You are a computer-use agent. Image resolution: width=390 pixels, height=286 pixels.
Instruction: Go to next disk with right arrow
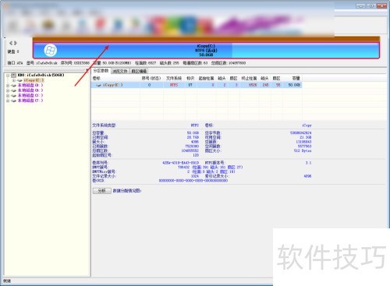(x=16, y=43)
